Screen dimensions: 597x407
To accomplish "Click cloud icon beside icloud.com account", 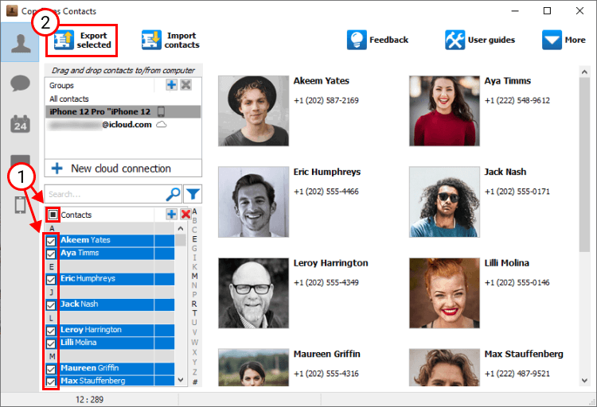I will coord(162,124).
